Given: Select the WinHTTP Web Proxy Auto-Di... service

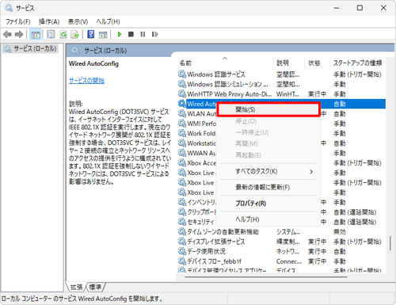Looking at the screenshot, I should (281, 94).
